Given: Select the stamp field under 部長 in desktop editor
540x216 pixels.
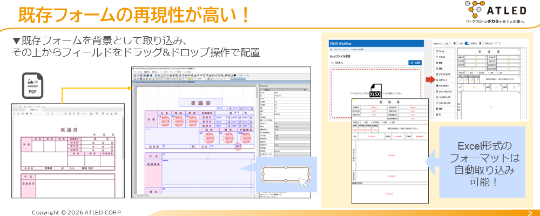Looking at the screenshot, I should tap(208, 138).
